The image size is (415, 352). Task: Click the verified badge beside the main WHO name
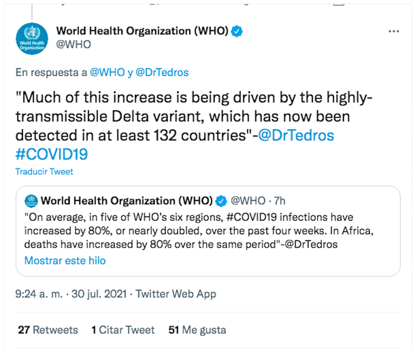pyautogui.click(x=237, y=31)
